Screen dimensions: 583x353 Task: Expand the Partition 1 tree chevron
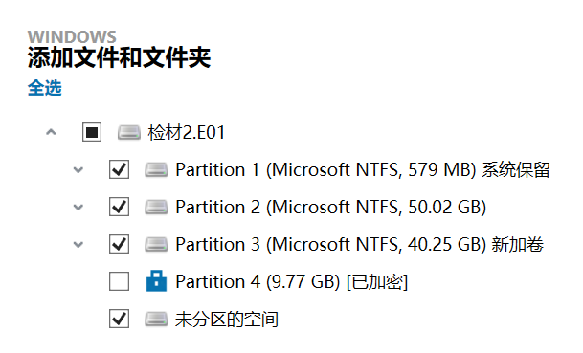78,170
